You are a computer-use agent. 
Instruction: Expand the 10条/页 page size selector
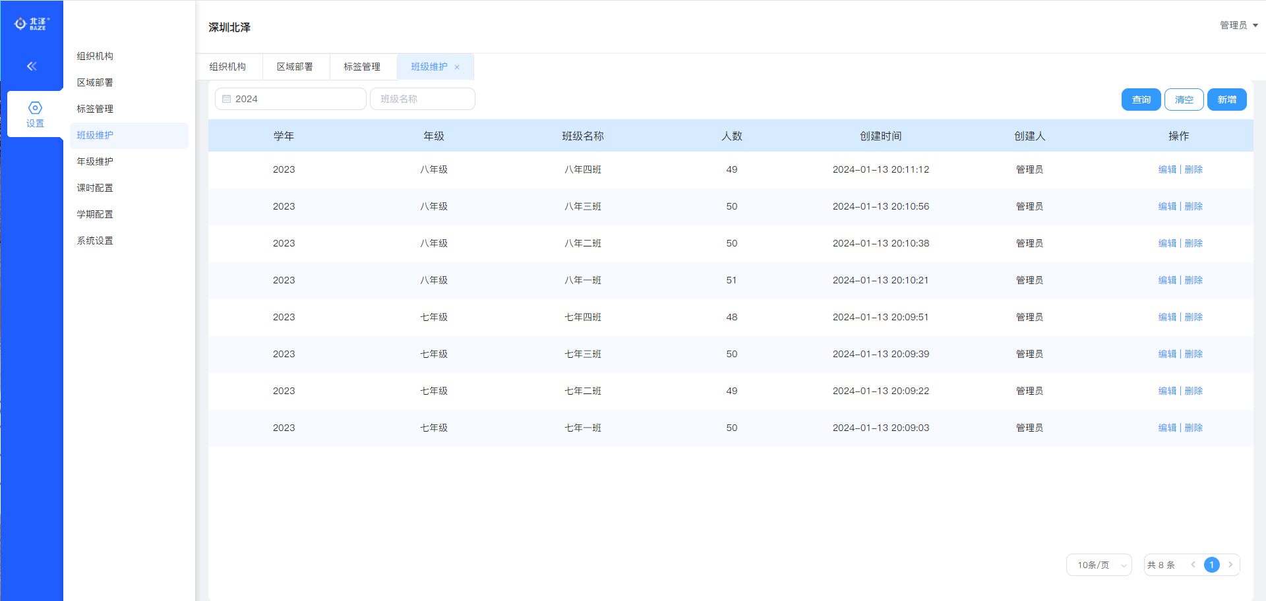click(1099, 565)
